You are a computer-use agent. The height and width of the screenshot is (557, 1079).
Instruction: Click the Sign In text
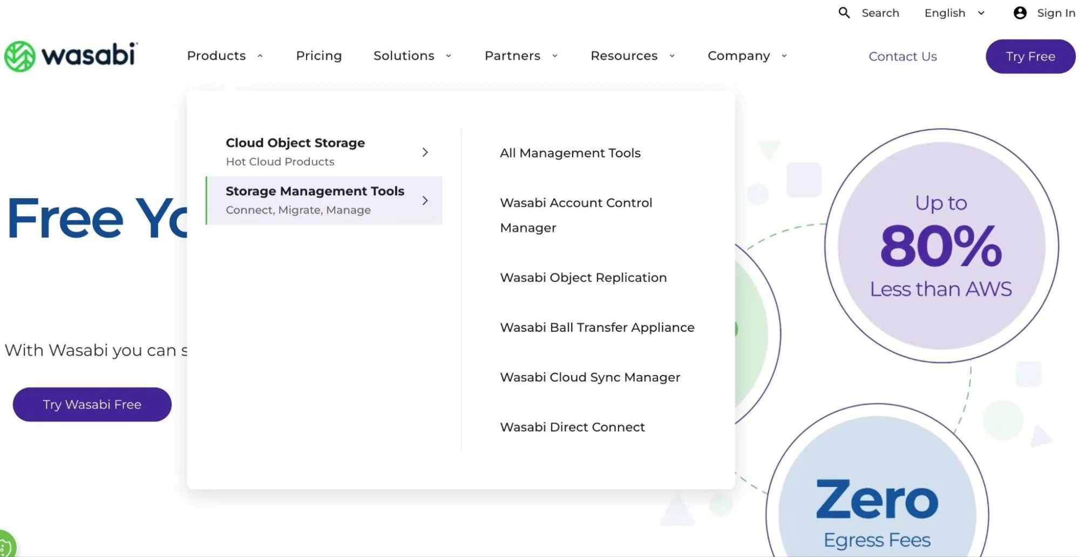point(1056,13)
